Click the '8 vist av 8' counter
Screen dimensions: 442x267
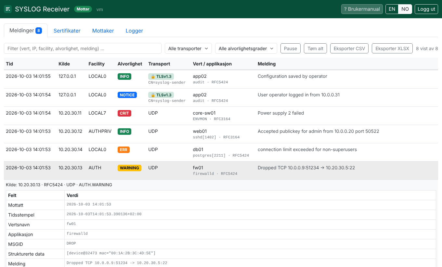pyautogui.click(x=427, y=49)
